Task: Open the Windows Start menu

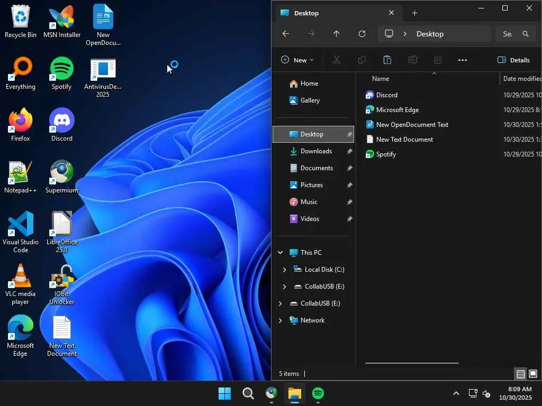Action: (224, 393)
